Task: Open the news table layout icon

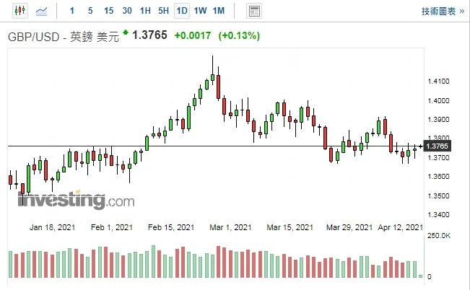Action: [x=254, y=11]
